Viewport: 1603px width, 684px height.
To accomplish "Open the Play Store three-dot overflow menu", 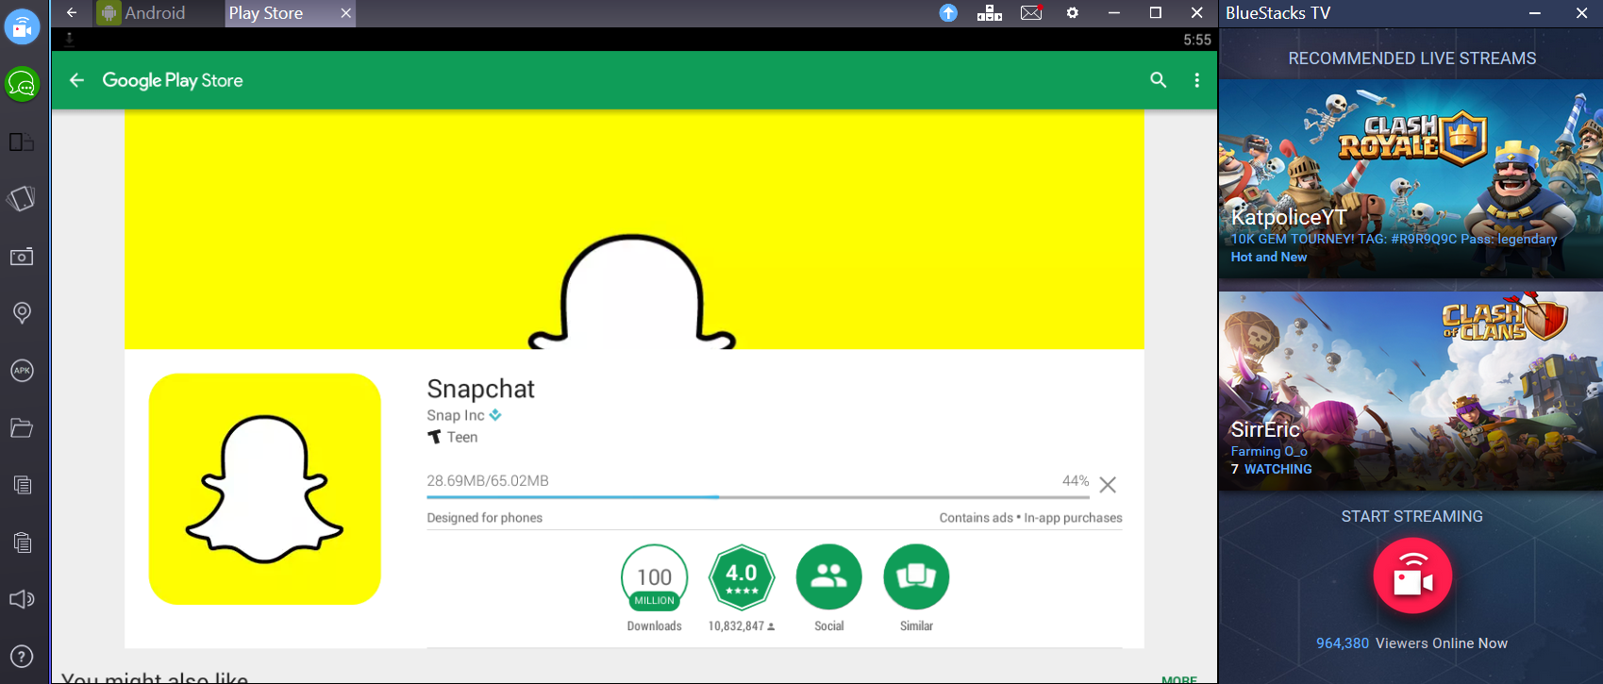I will [x=1197, y=80].
